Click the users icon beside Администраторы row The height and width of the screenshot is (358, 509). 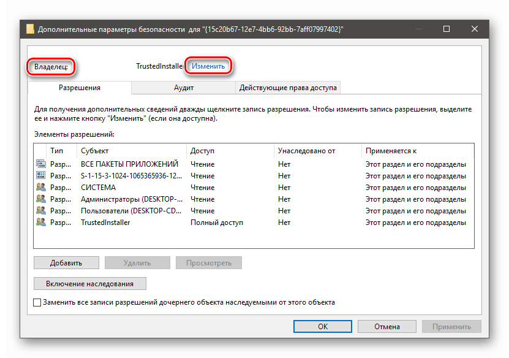(x=41, y=199)
